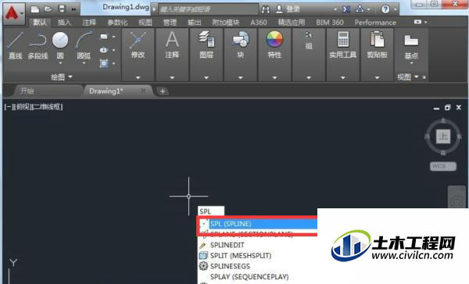Switch to the Output (输出) ribbon tab
This screenshot has width=469, height=284.
pyautogui.click(x=195, y=23)
